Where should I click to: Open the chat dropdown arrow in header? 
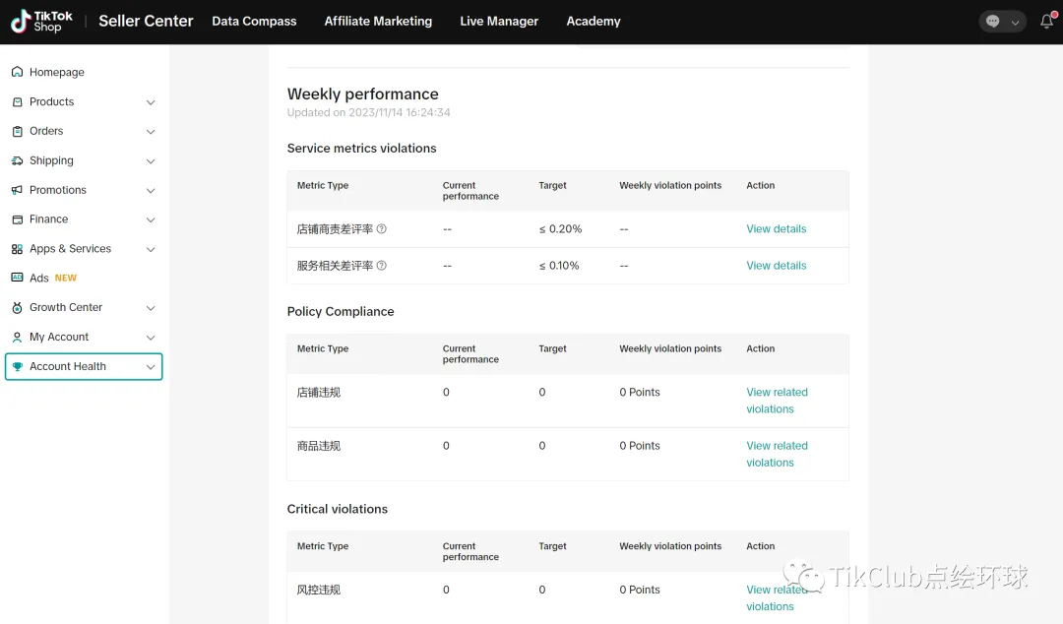coord(1015,22)
